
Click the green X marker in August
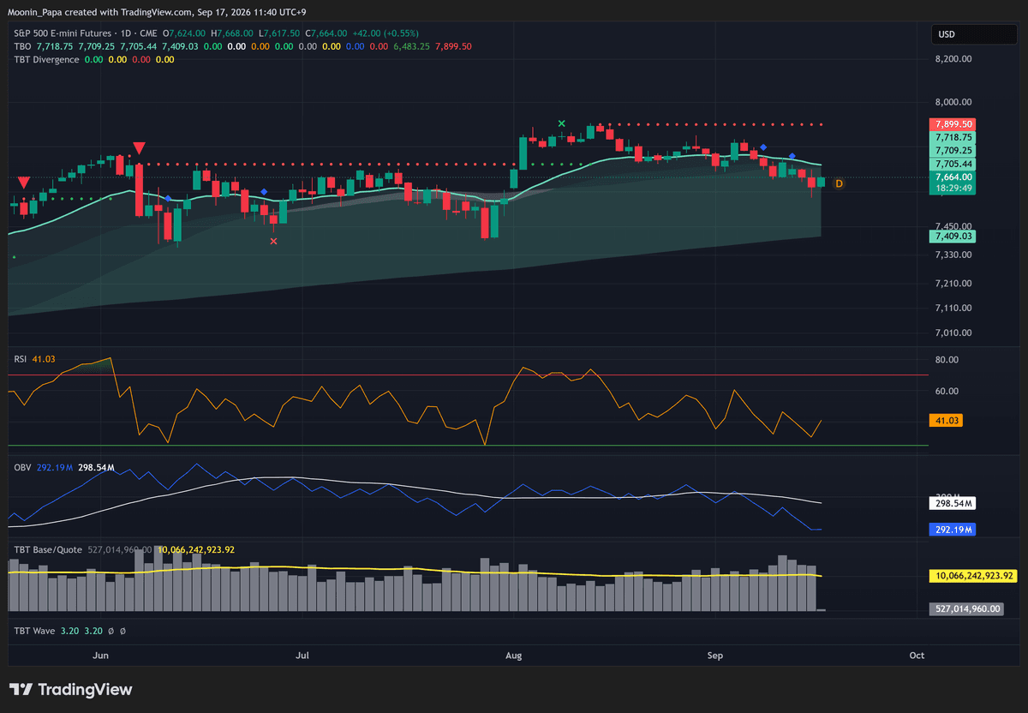click(561, 124)
